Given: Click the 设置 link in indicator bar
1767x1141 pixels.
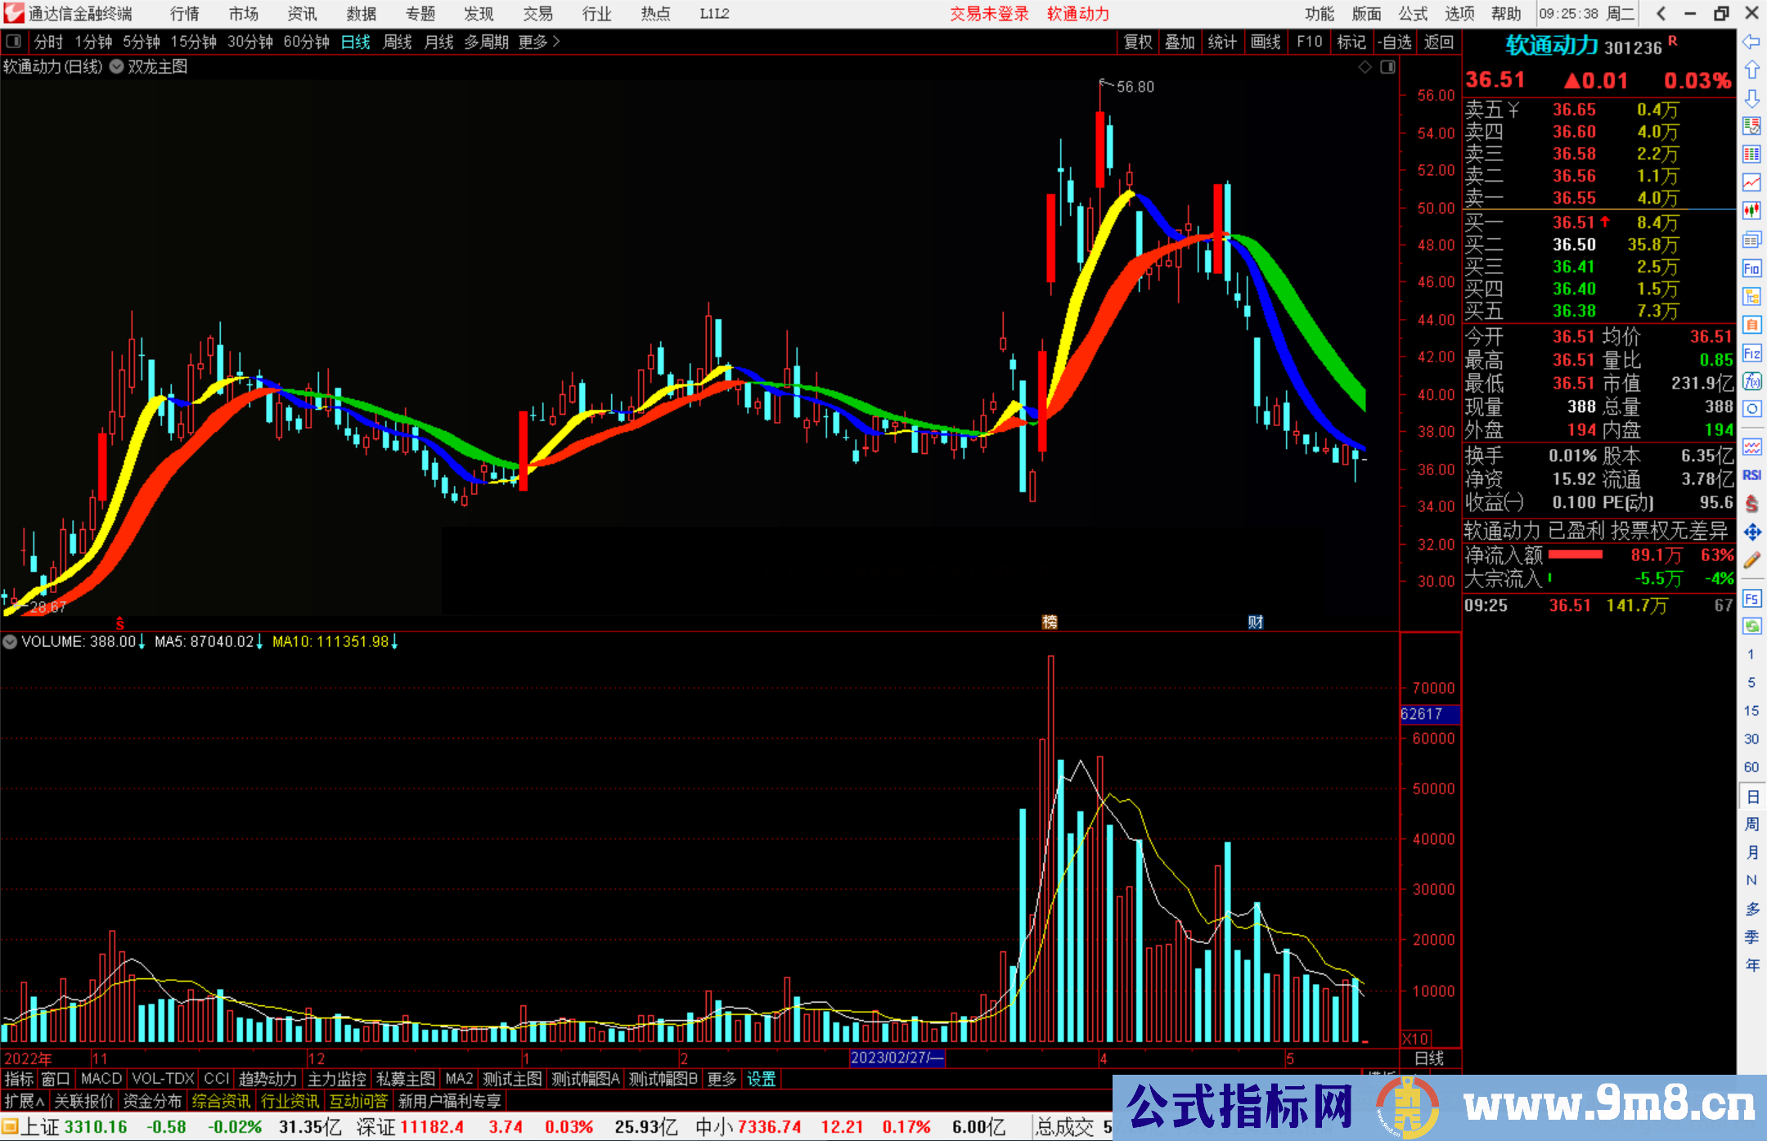Looking at the screenshot, I should coord(761,1079).
